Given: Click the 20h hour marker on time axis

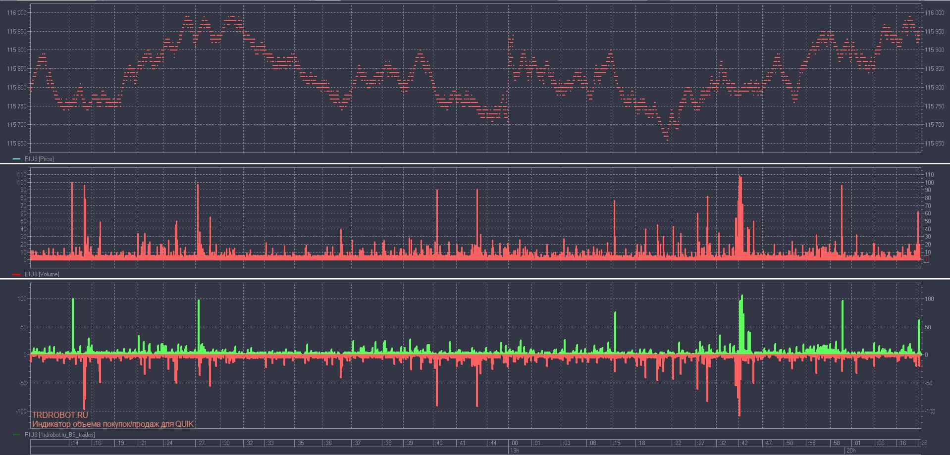Looking at the screenshot, I should coord(850,451).
